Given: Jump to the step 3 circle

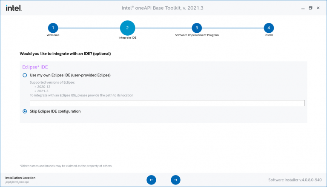Looking at the screenshot, I should pyautogui.click(x=196, y=28).
